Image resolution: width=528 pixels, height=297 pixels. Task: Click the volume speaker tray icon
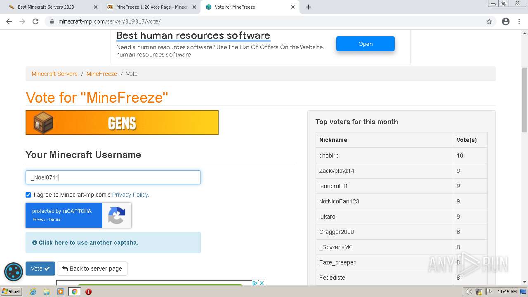[469, 292]
